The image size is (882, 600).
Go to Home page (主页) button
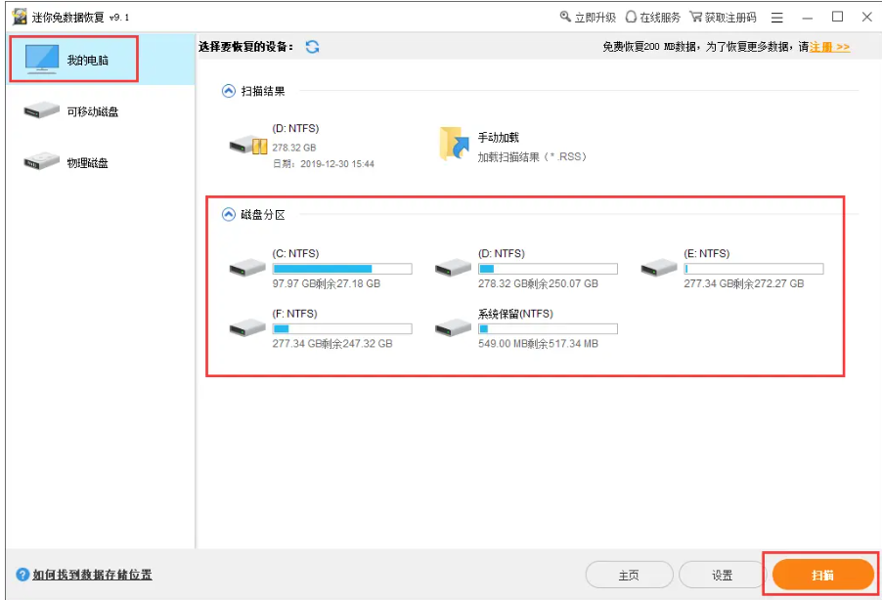pyautogui.click(x=629, y=575)
